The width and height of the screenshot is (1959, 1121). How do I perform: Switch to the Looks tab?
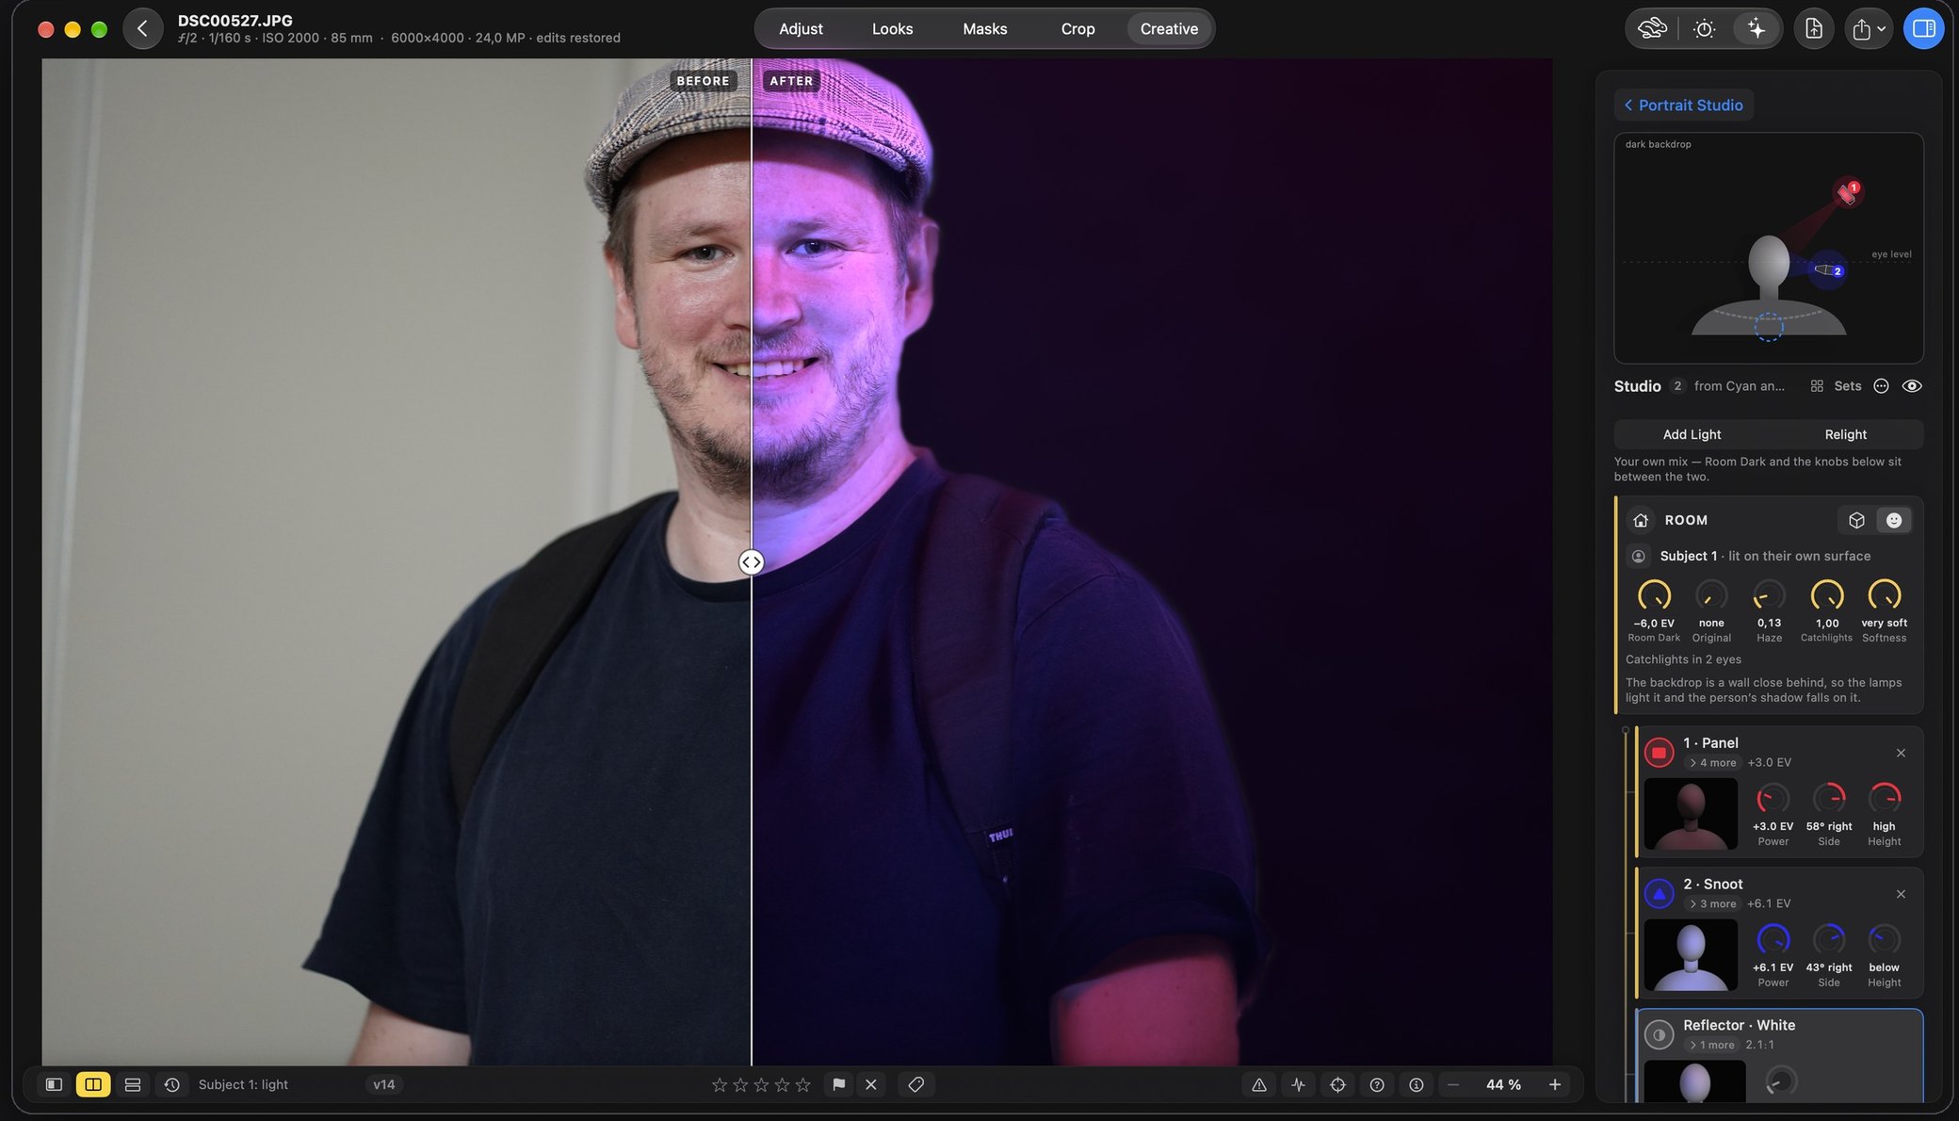(x=892, y=28)
